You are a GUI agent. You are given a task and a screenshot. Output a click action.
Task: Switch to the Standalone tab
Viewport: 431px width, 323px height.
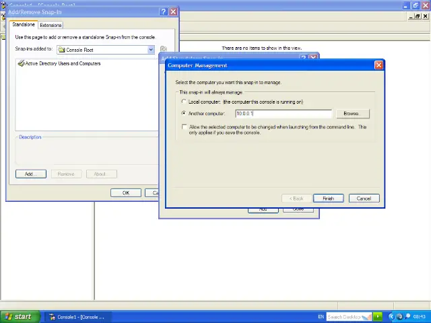[24, 25]
